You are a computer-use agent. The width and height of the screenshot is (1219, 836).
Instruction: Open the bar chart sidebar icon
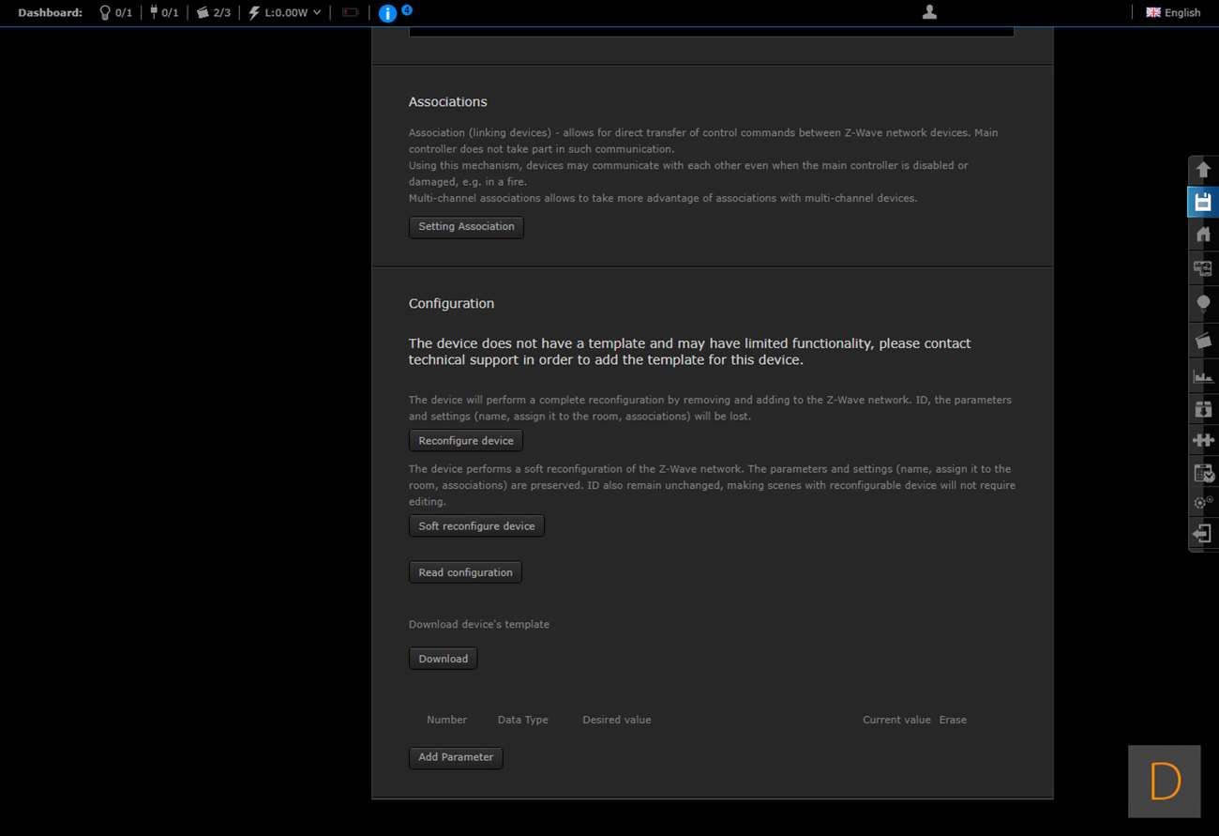(x=1203, y=376)
